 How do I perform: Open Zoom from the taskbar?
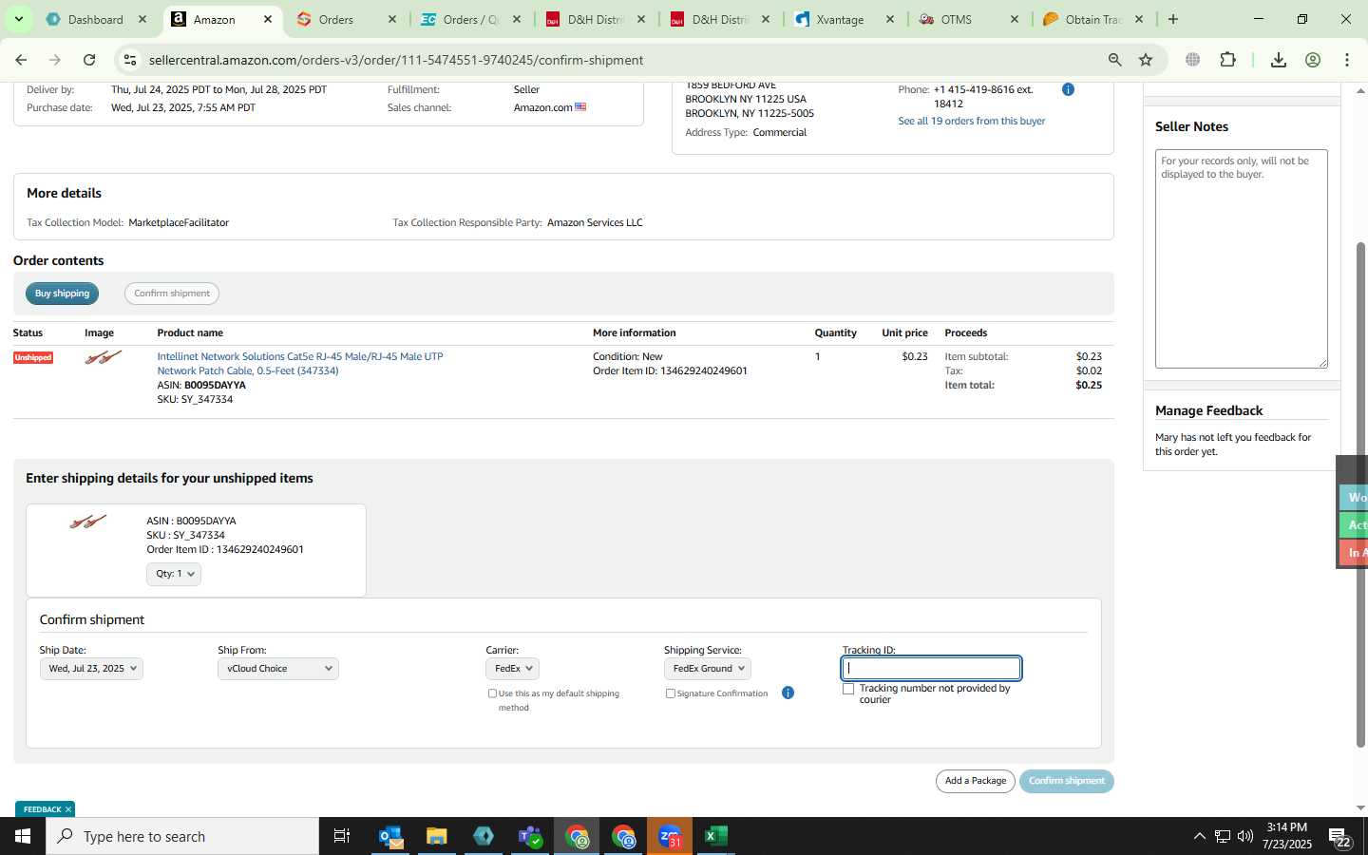(x=670, y=836)
